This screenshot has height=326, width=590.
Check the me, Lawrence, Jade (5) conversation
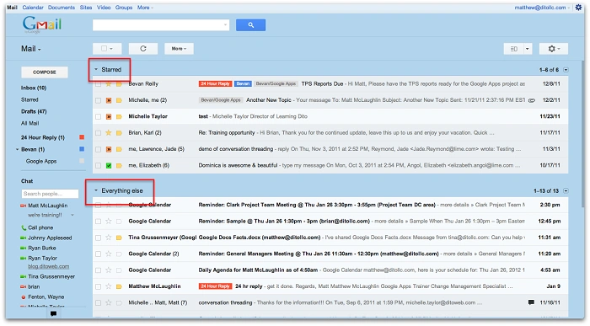pyautogui.click(x=99, y=149)
